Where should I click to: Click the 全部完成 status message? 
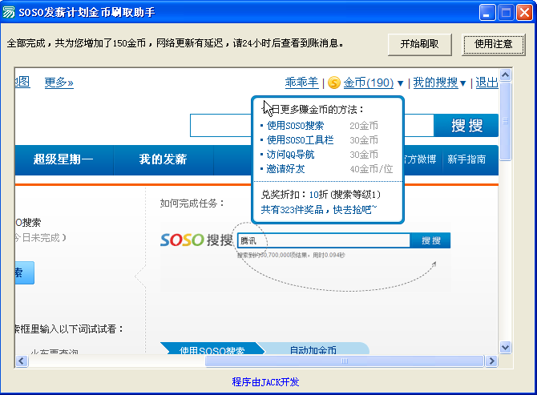tap(176, 43)
